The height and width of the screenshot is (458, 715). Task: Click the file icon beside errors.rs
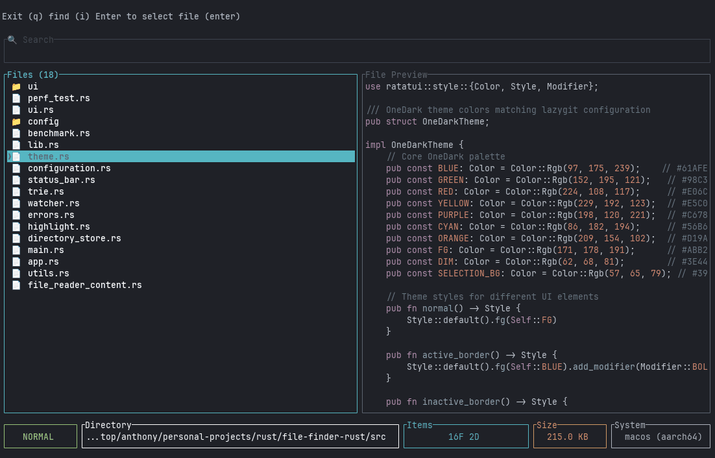pyautogui.click(x=16, y=215)
